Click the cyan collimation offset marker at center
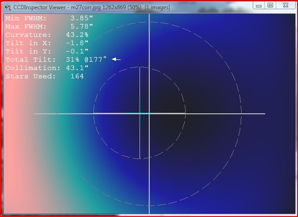298x217 pixels. [140, 113]
